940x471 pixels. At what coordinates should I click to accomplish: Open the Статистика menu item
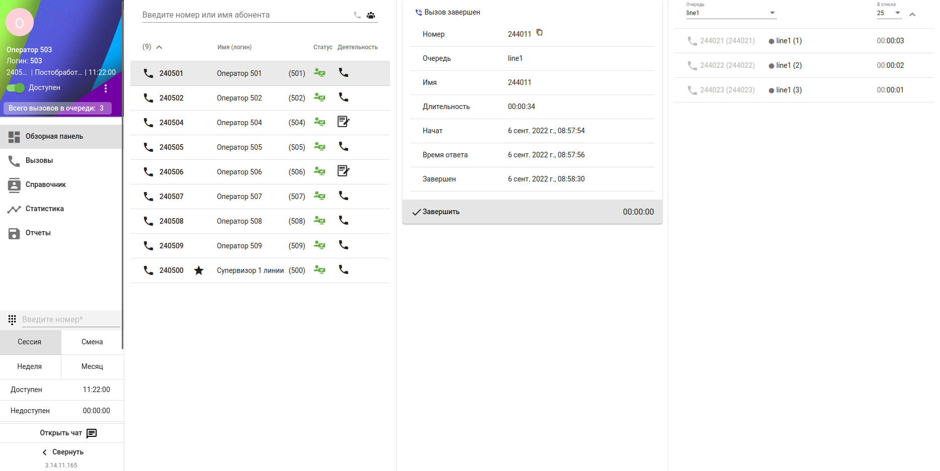pyautogui.click(x=44, y=209)
